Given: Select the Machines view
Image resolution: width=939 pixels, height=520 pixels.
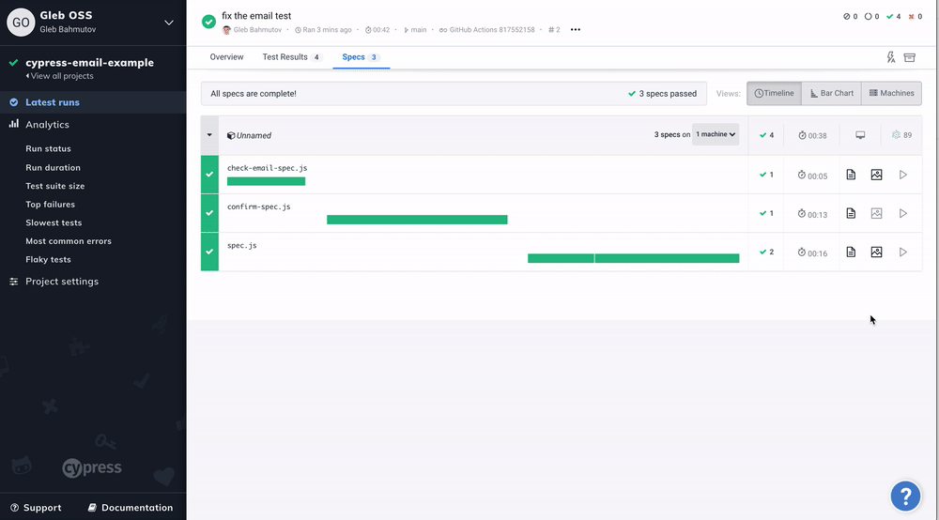Looking at the screenshot, I should 891,93.
